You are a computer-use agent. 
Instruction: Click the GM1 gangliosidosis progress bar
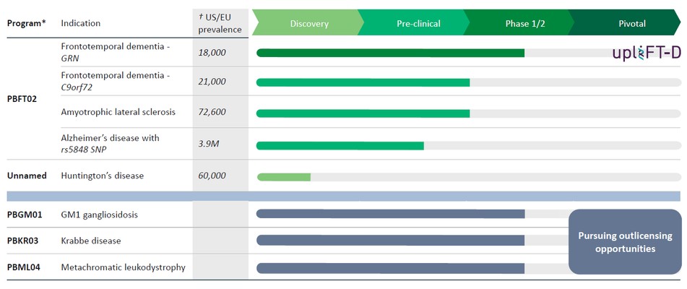click(x=390, y=214)
